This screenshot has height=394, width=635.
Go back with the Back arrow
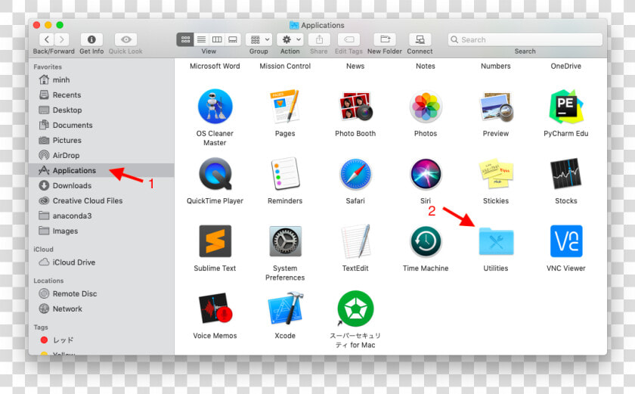[47, 39]
